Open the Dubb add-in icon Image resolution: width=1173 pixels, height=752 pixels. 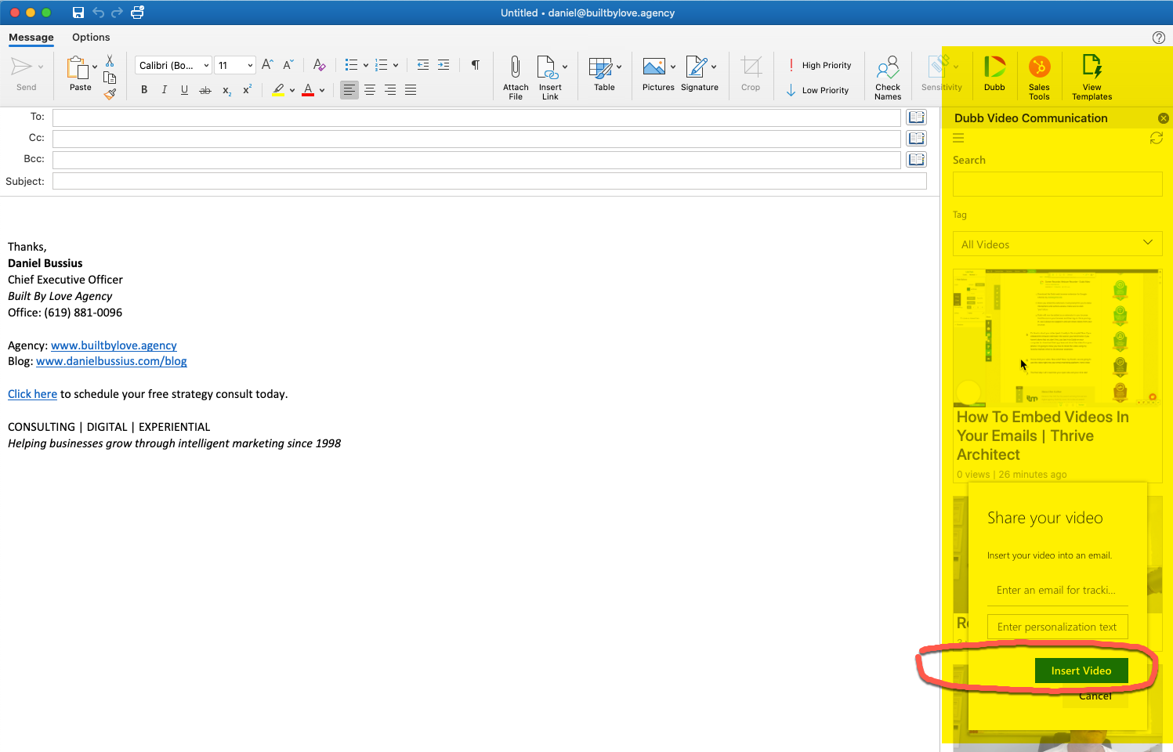point(994,68)
